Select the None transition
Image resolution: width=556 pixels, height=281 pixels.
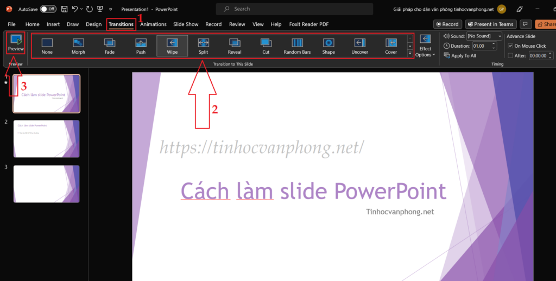click(x=47, y=46)
